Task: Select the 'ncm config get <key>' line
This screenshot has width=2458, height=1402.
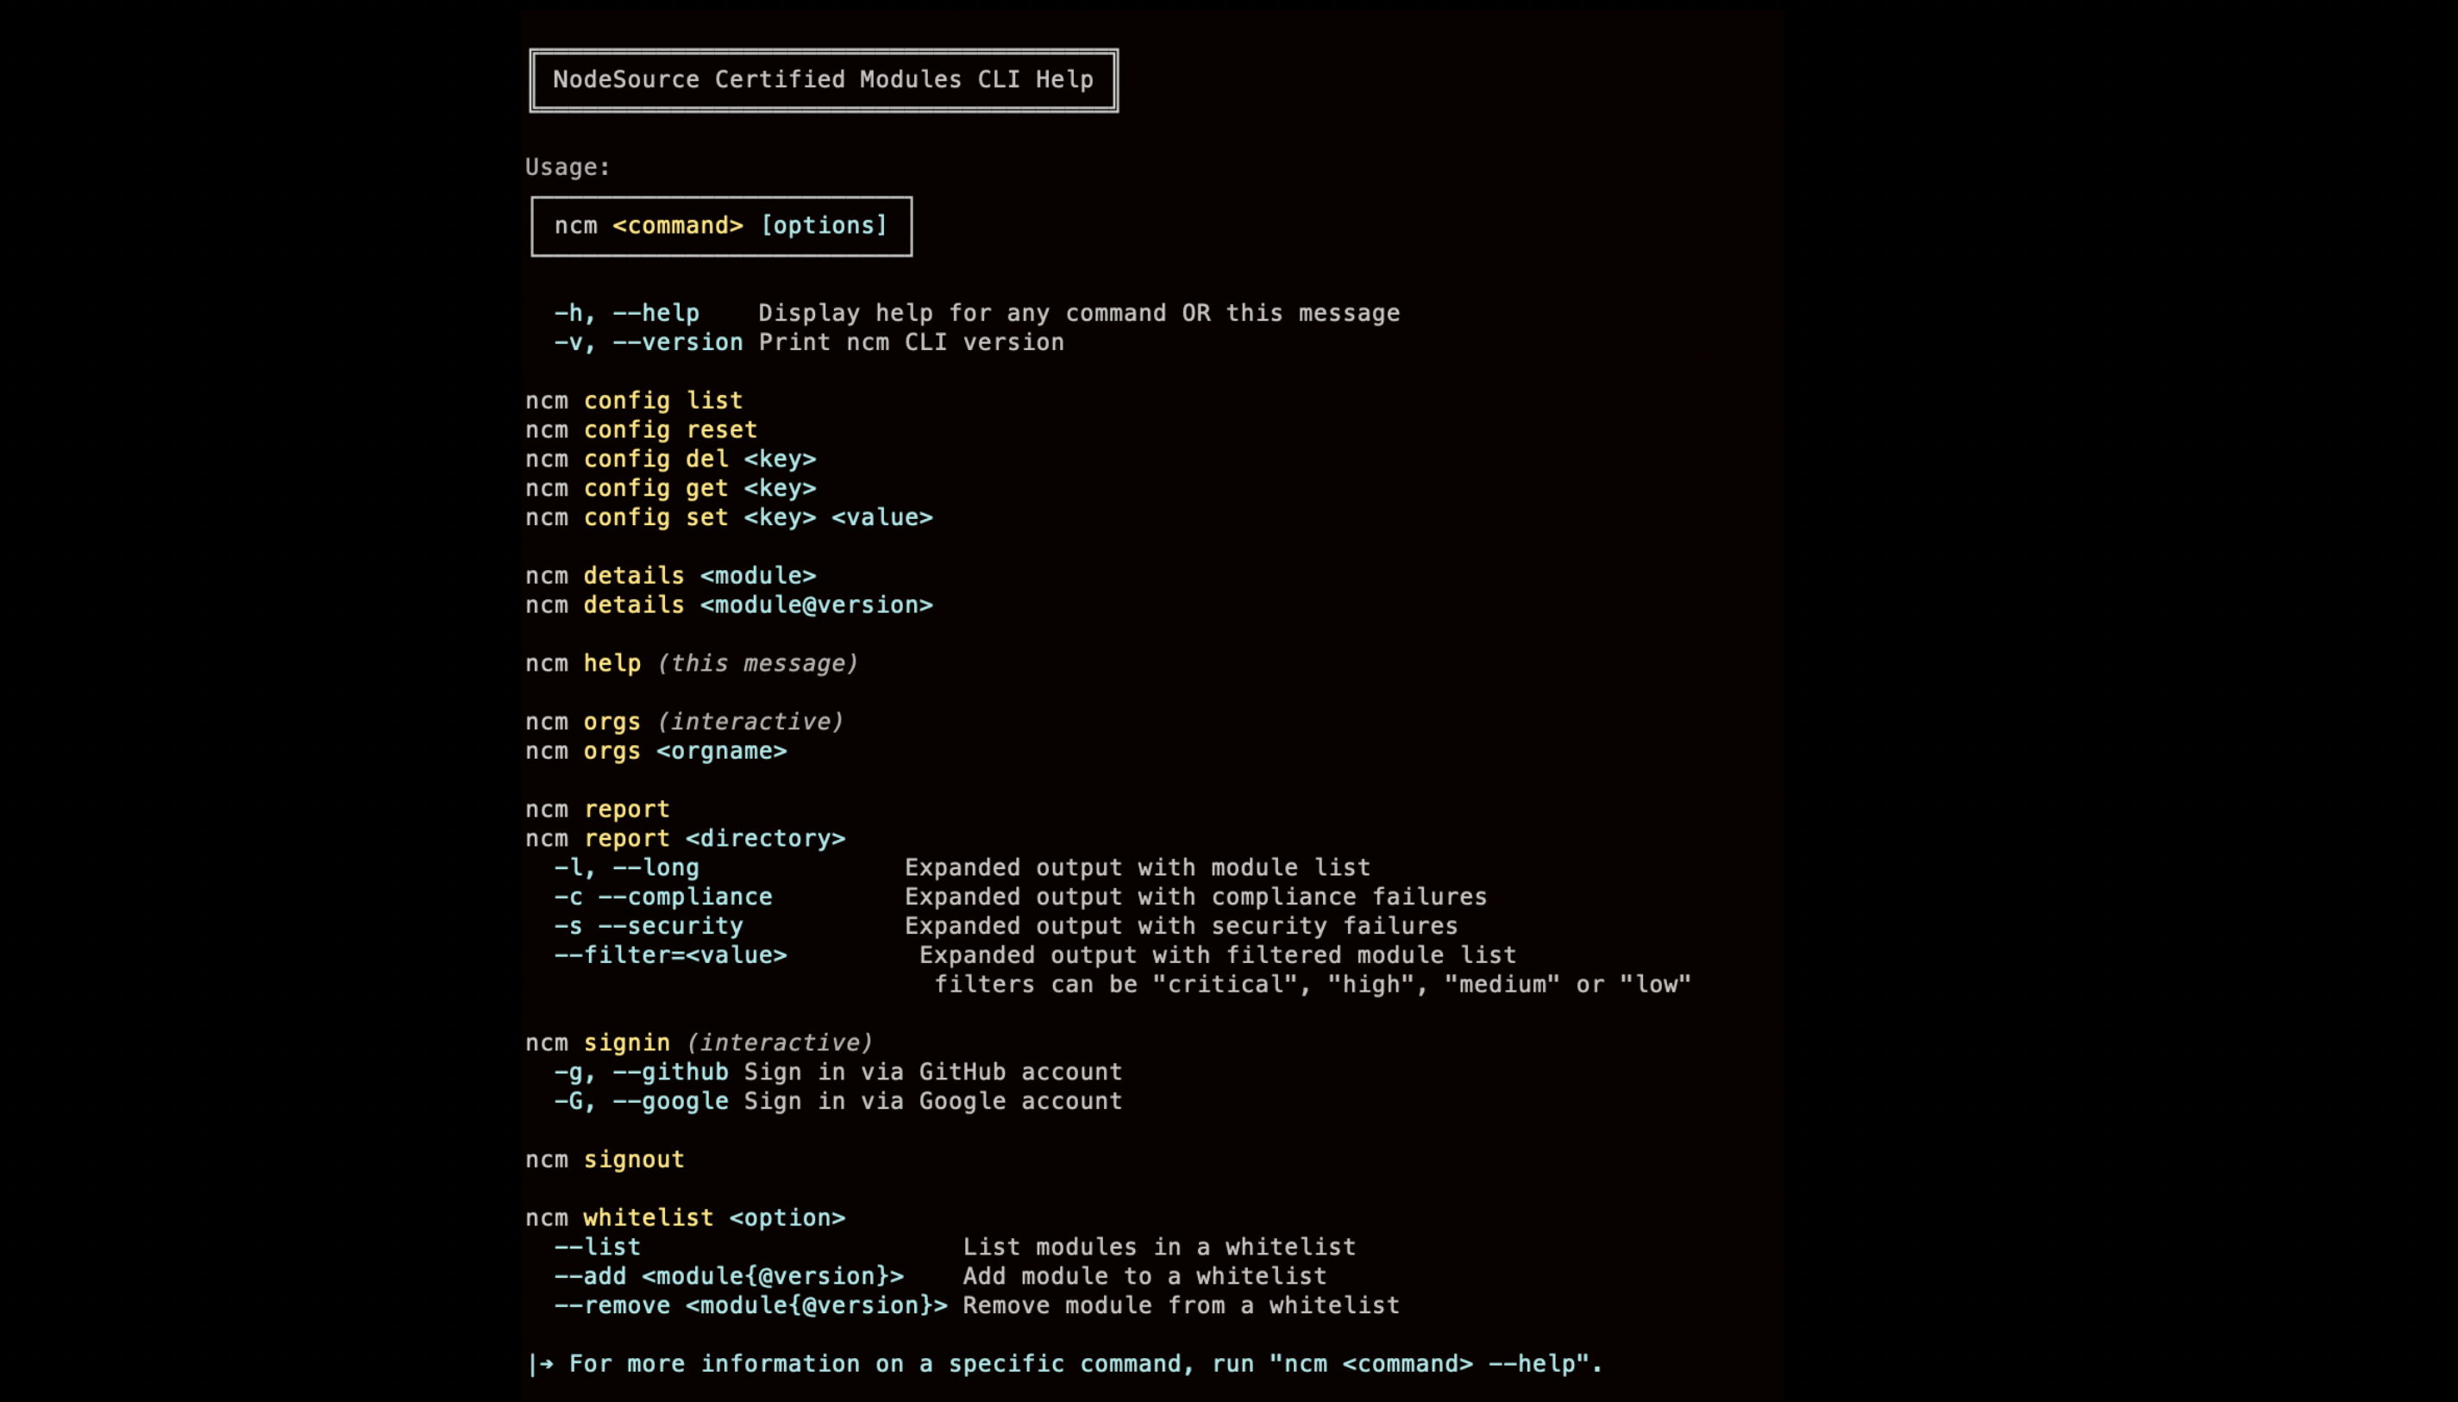Action: coord(670,488)
